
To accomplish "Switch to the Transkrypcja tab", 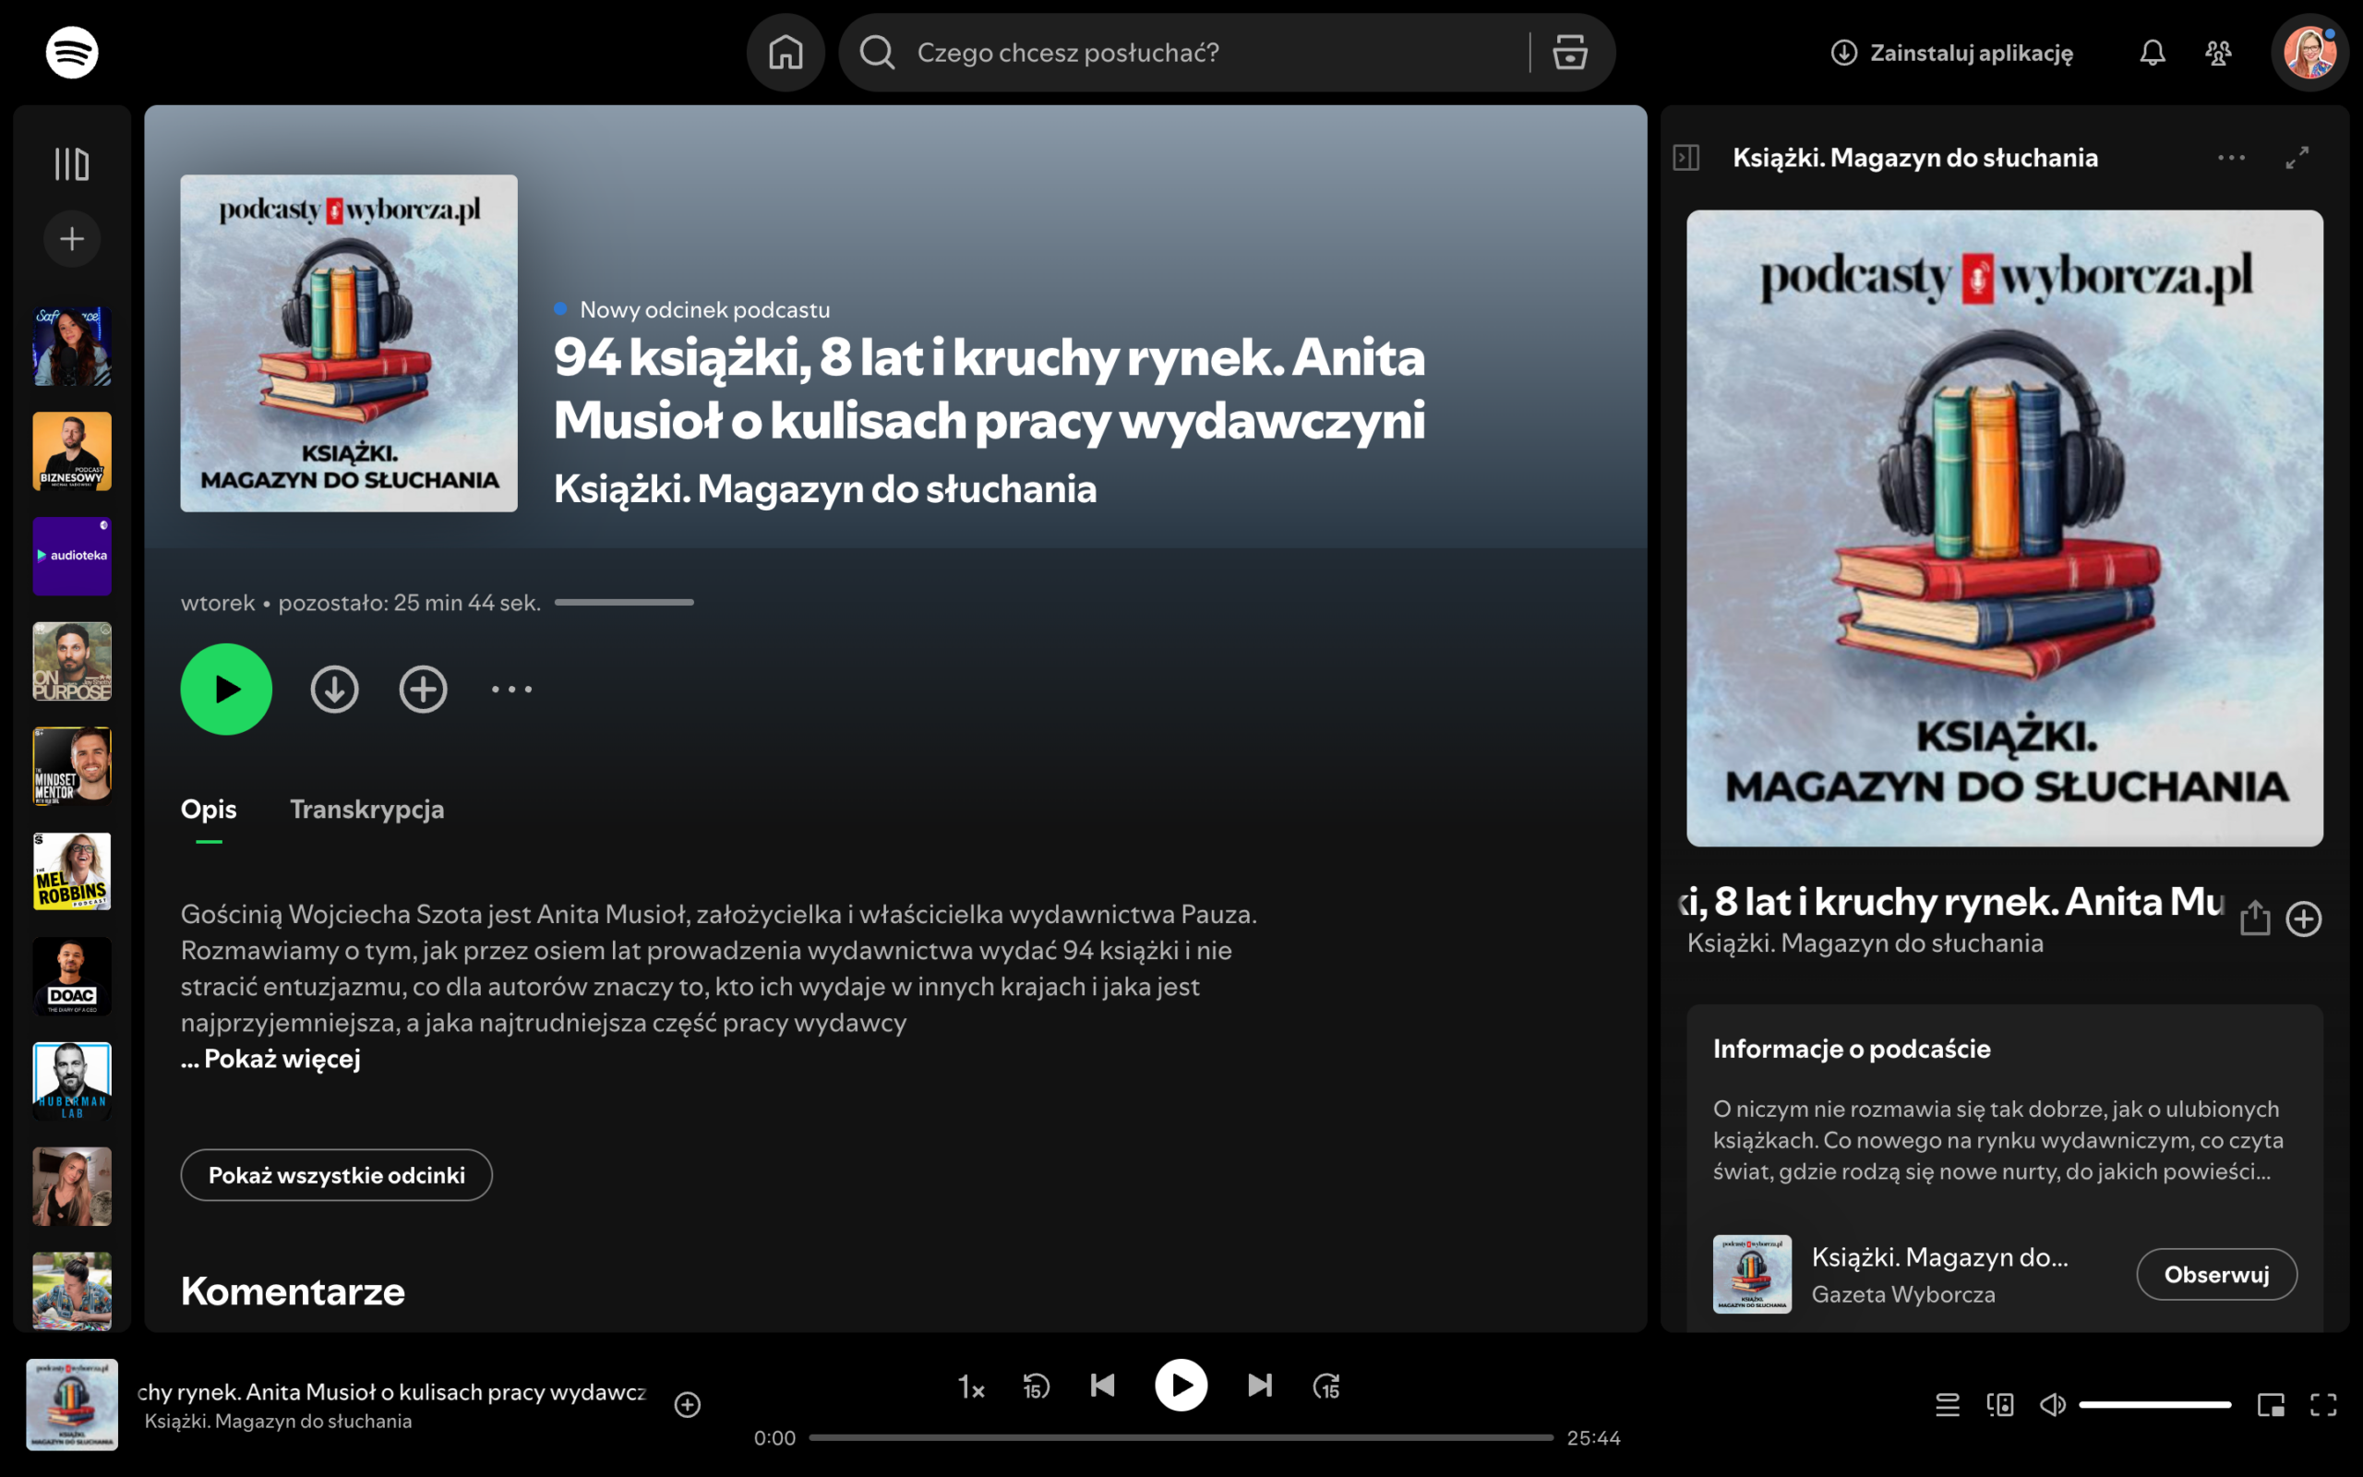I will click(366, 810).
